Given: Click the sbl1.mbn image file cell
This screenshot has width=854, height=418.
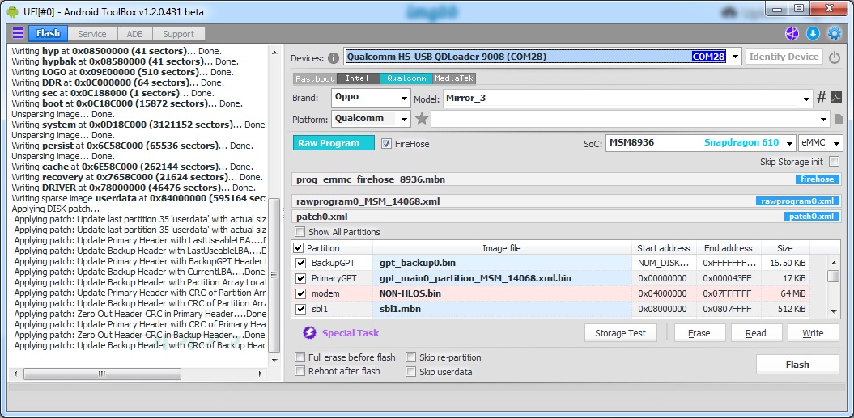Looking at the screenshot, I should [502, 309].
